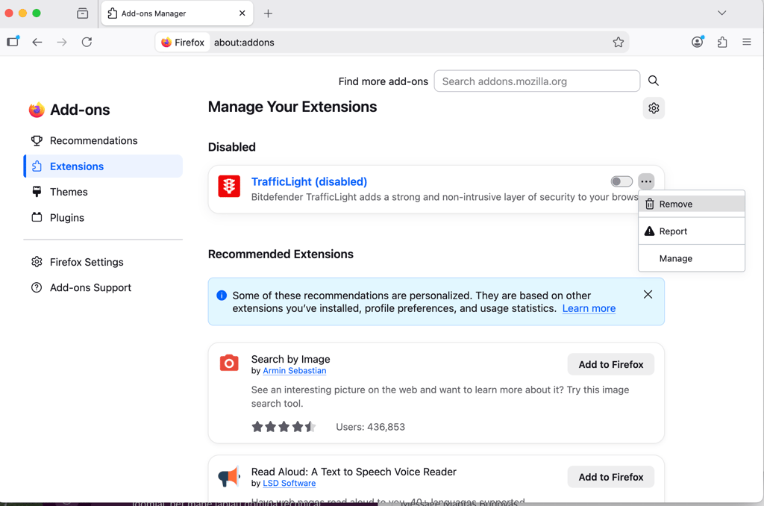Image resolution: width=764 pixels, height=506 pixels.
Task: Select Extensions in the sidebar
Action: [x=103, y=166]
